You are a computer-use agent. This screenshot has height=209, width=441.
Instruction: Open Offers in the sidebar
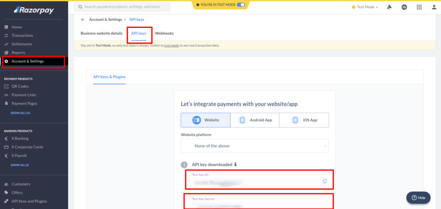[x=17, y=193]
